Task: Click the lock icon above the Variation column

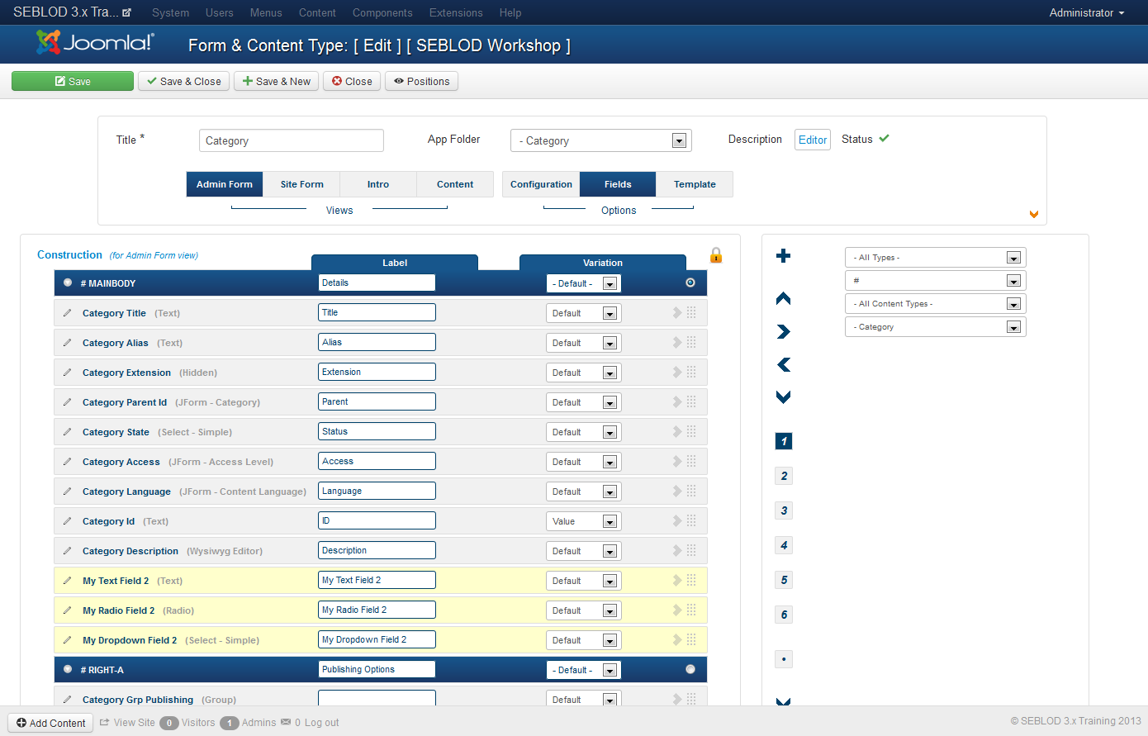Action: coord(716,255)
